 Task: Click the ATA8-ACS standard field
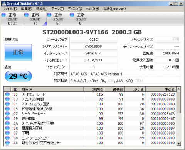click(x=125, y=74)
